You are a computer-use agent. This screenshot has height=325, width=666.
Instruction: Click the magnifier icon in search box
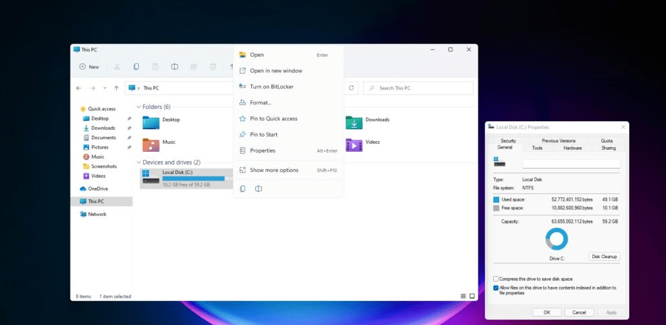[x=372, y=88]
